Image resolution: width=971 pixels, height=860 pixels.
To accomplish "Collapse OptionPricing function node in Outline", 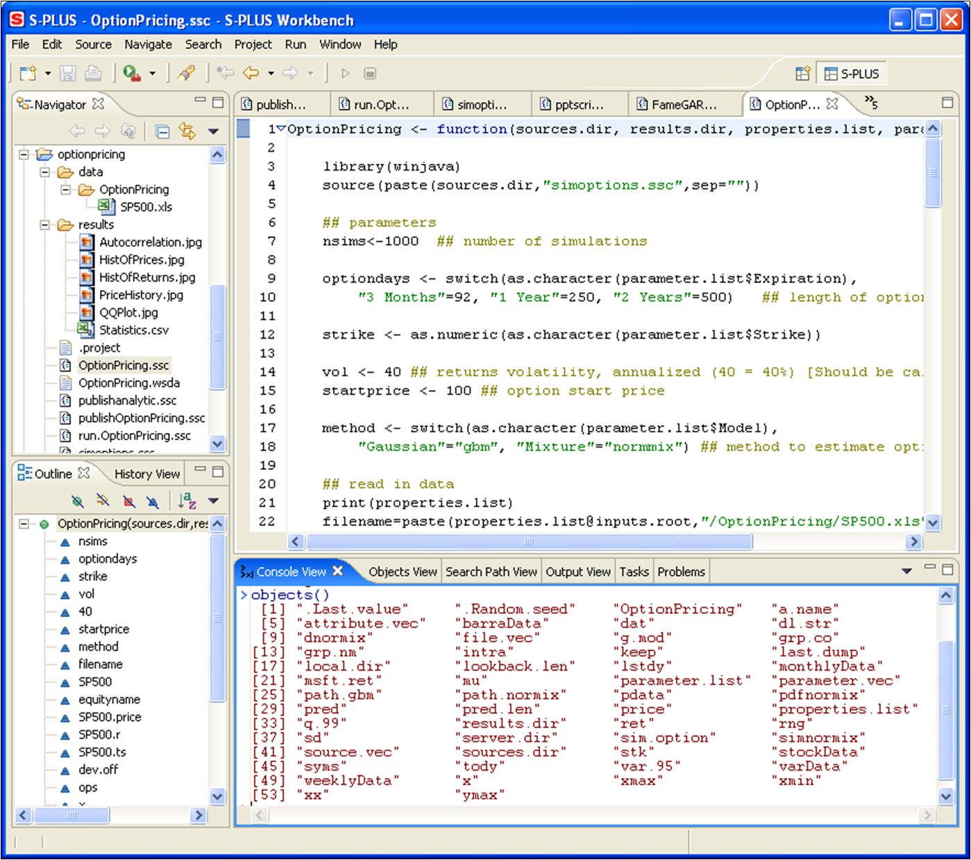I will click(24, 523).
